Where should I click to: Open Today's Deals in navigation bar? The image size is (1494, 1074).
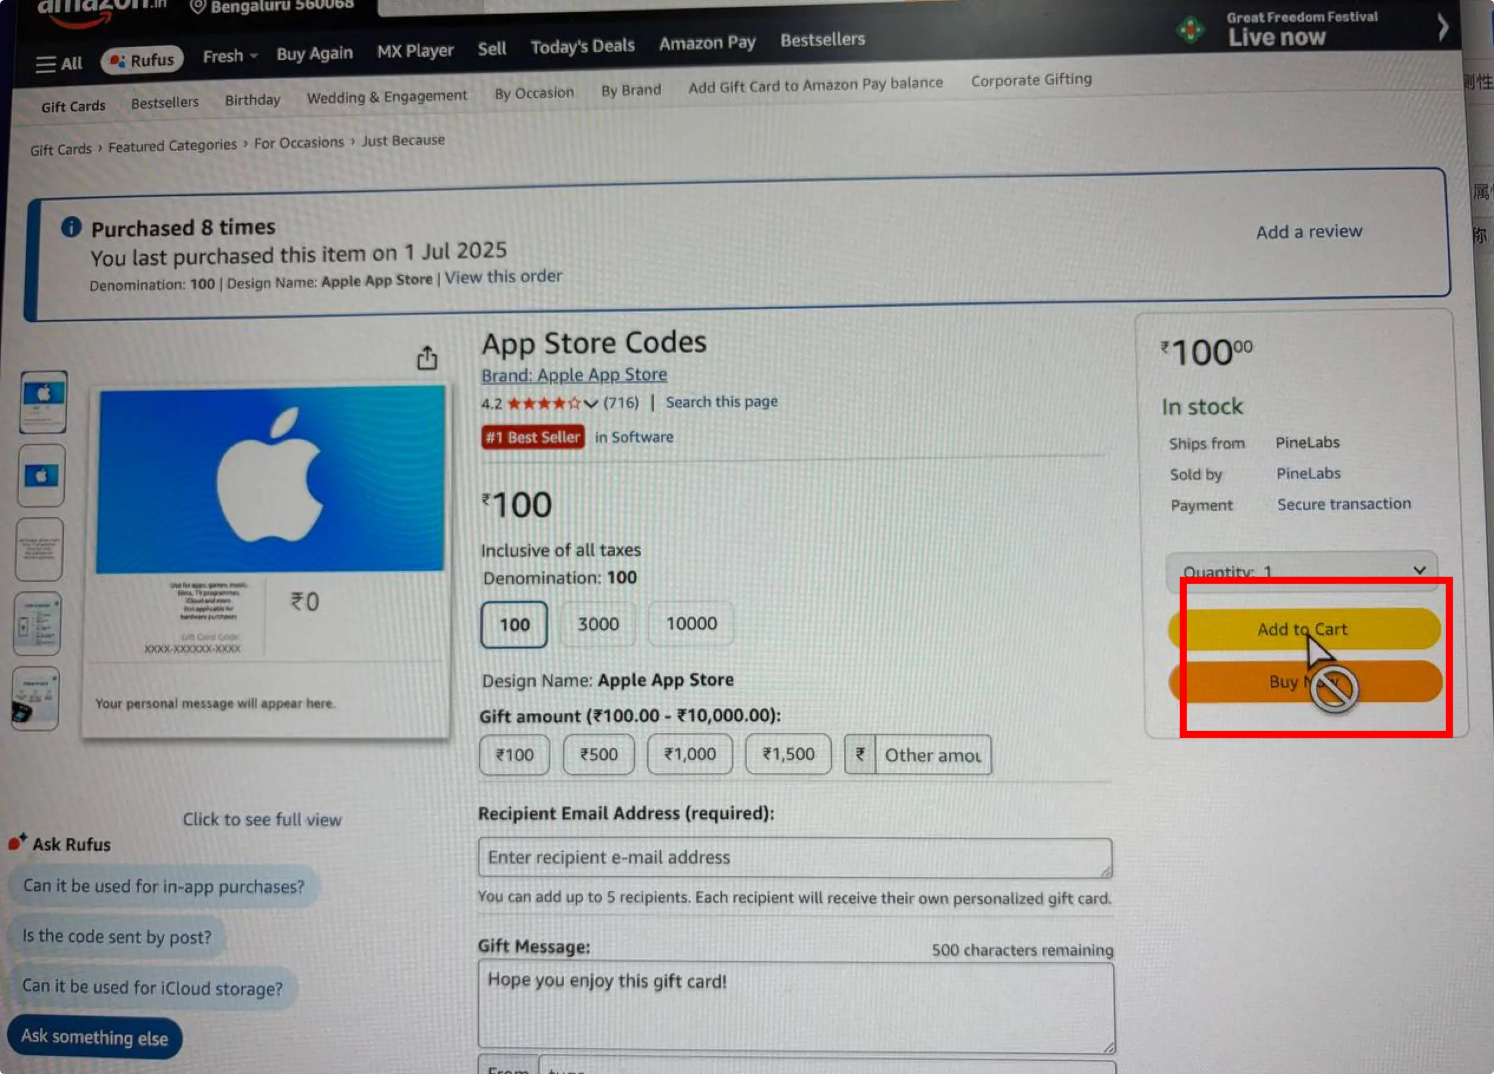coord(582,46)
